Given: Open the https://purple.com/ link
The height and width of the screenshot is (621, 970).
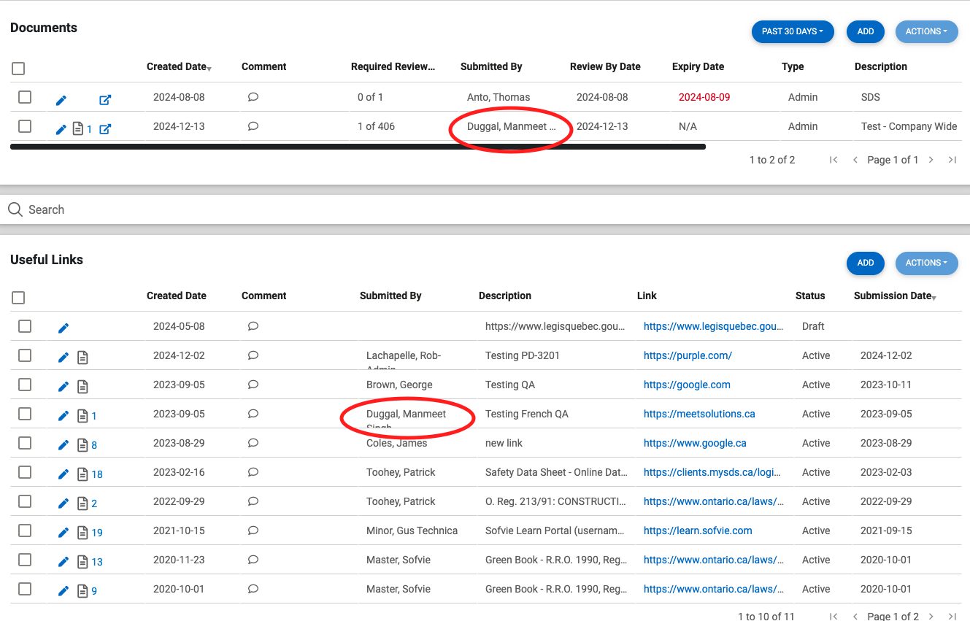Looking at the screenshot, I should pyautogui.click(x=688, y=355).
